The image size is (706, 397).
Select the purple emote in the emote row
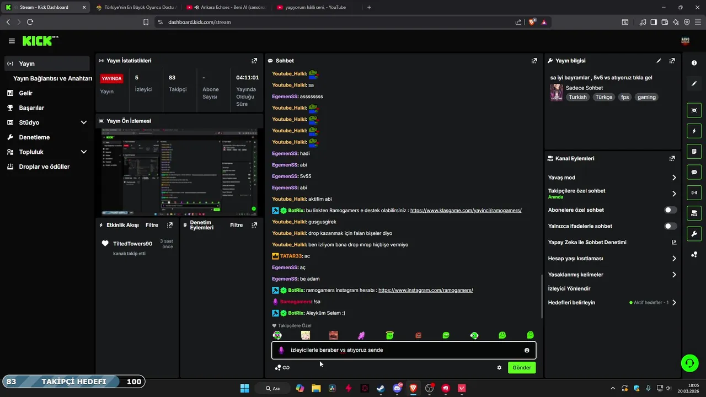point(361,335)
